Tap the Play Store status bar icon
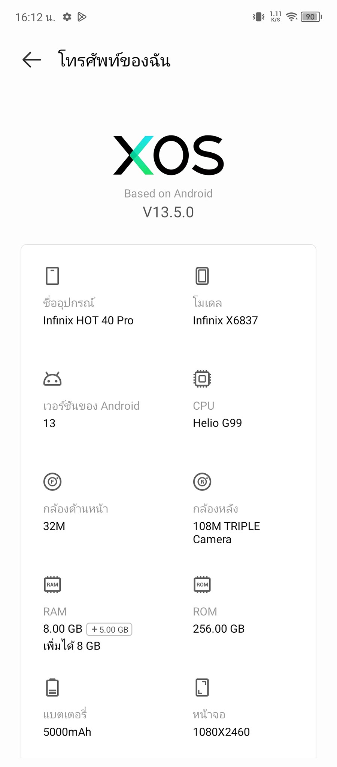This screenshot has width=337, height=767. (x=82, y=17)
